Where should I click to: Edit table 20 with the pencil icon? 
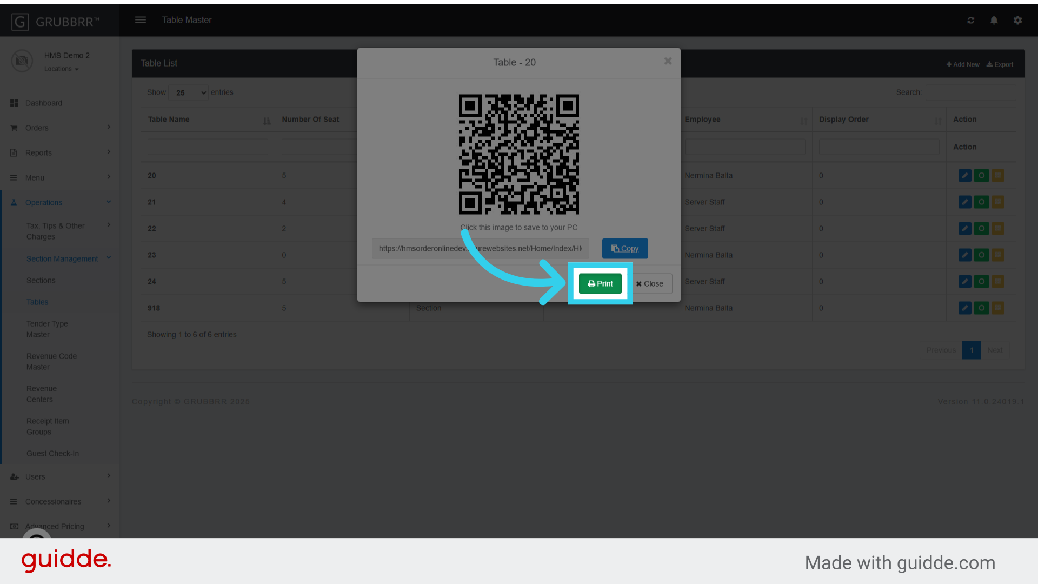(x=964, y=176)
